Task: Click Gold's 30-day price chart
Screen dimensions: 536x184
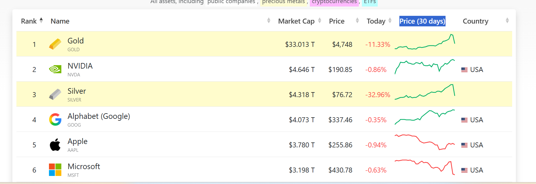Action: point(424,43)
